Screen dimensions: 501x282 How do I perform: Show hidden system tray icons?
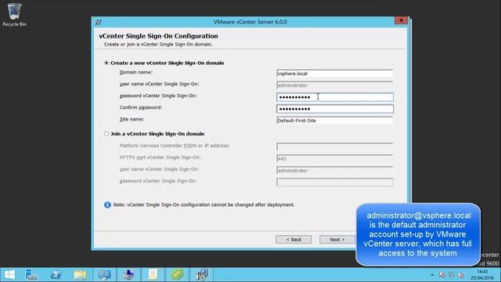[x=432, y=275]
